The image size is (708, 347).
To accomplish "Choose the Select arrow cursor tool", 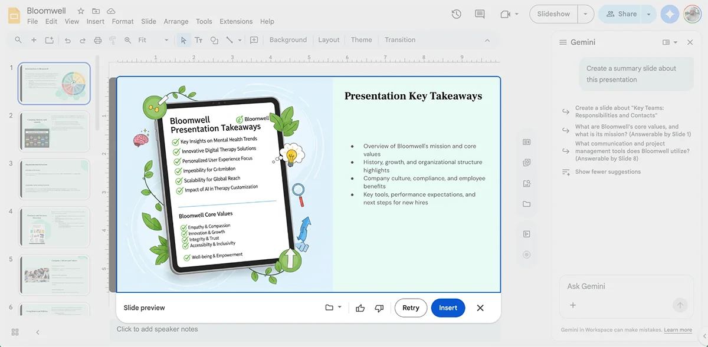I will [183, 40].
